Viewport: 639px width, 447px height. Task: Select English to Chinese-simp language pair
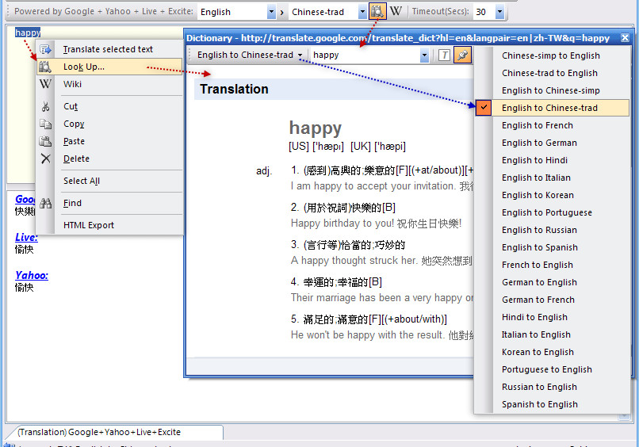coord(553,90)
